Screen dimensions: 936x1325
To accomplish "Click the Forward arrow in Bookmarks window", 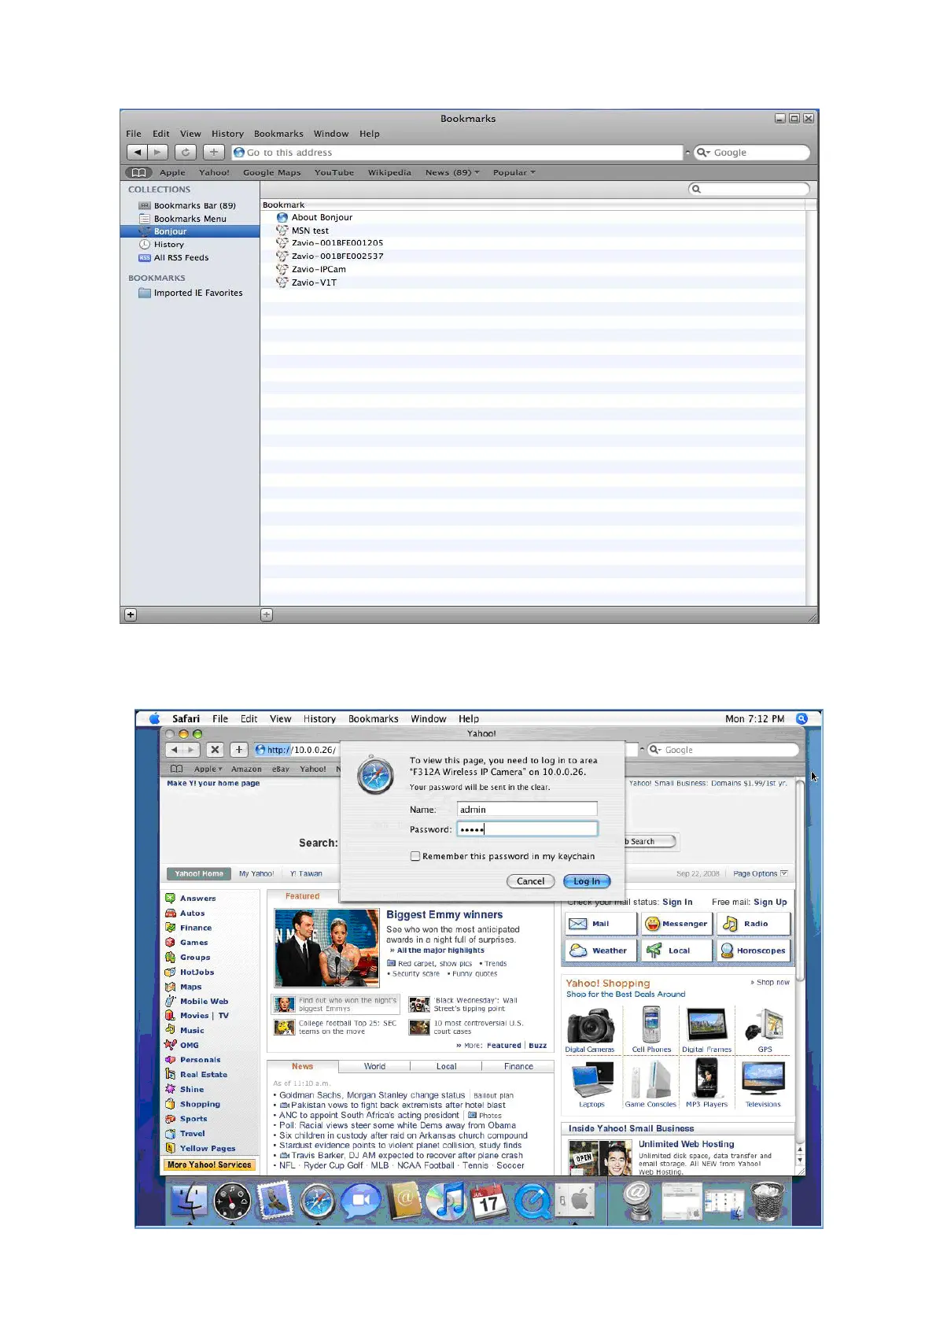I will point(157,152).
